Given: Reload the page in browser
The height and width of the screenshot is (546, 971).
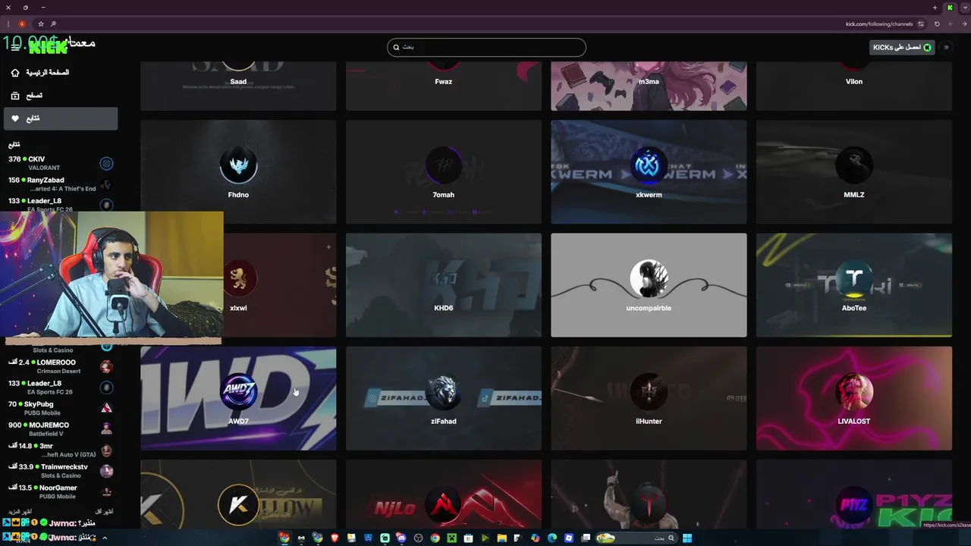Looking at the screenshot, I should pyautogui.click(x=937, y=24).
